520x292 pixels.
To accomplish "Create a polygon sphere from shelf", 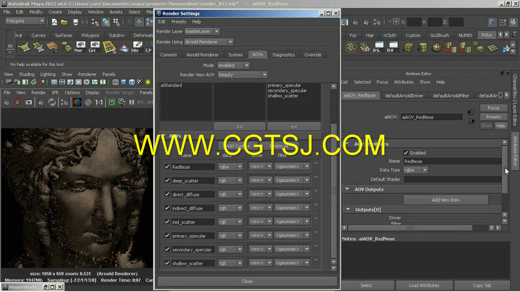I will click(436, 47).
